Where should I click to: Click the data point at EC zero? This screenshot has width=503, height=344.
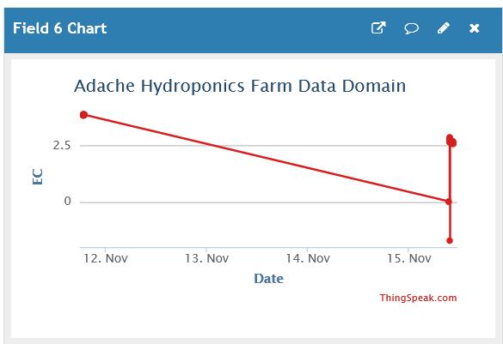tap(449, 202)
